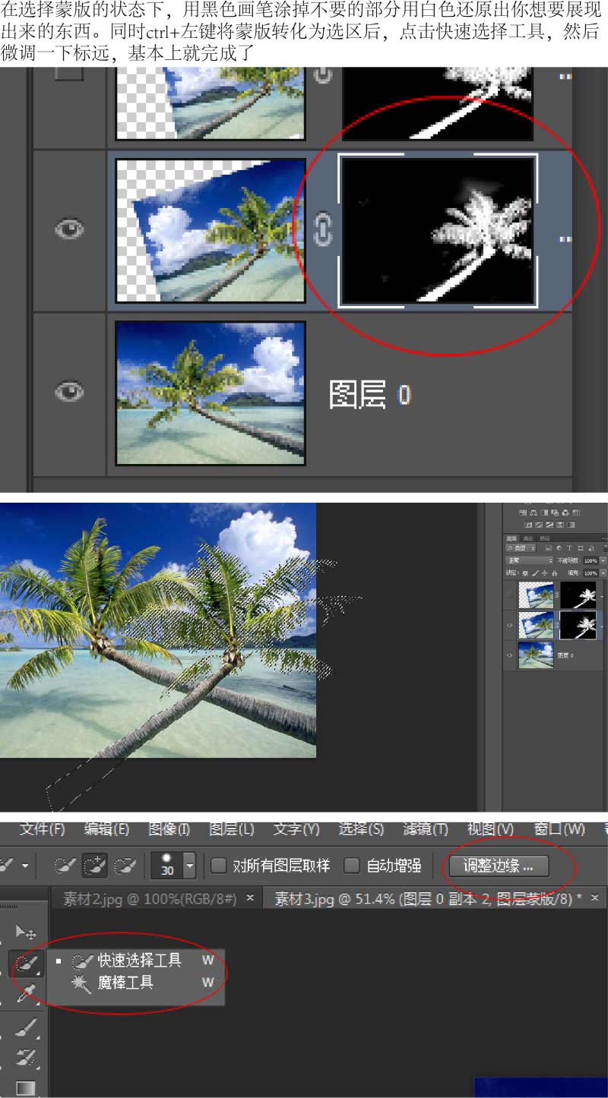Select the Brush tool in the toolbox

click(26, 1029)
